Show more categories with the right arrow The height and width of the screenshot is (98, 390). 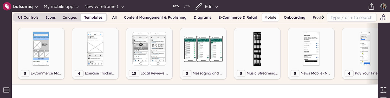tap(323, 17)
